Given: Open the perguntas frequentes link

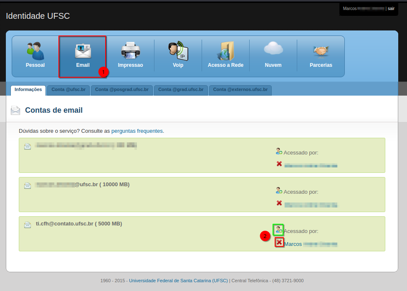Looking at the screenshot, I should tap(137, 131).
